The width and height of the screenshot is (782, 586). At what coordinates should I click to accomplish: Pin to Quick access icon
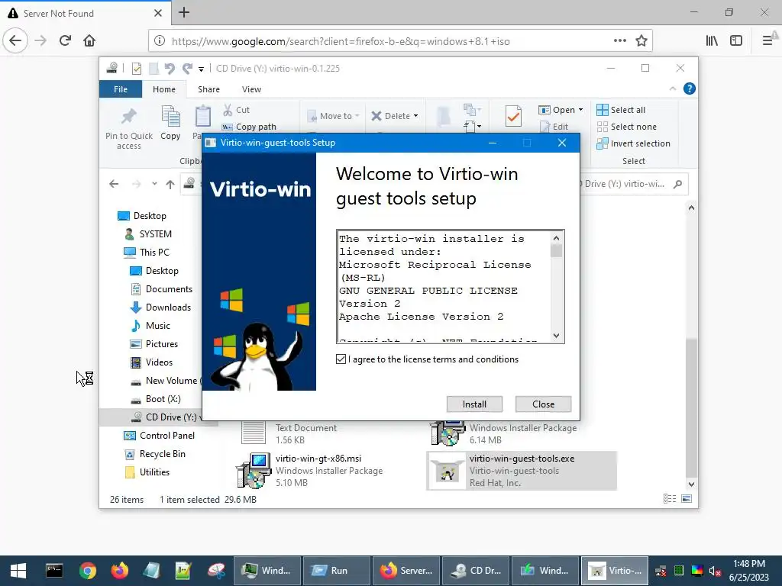tap(129, 128)
